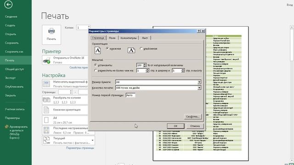Viewport: 294px width, 165px height.
Task: Click the Вход sign-in link
Action: click(290, 5)
